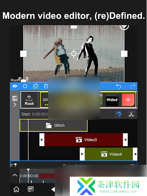
Task: Select the Video3 clip on the timeline
Action: click(84, 140)
